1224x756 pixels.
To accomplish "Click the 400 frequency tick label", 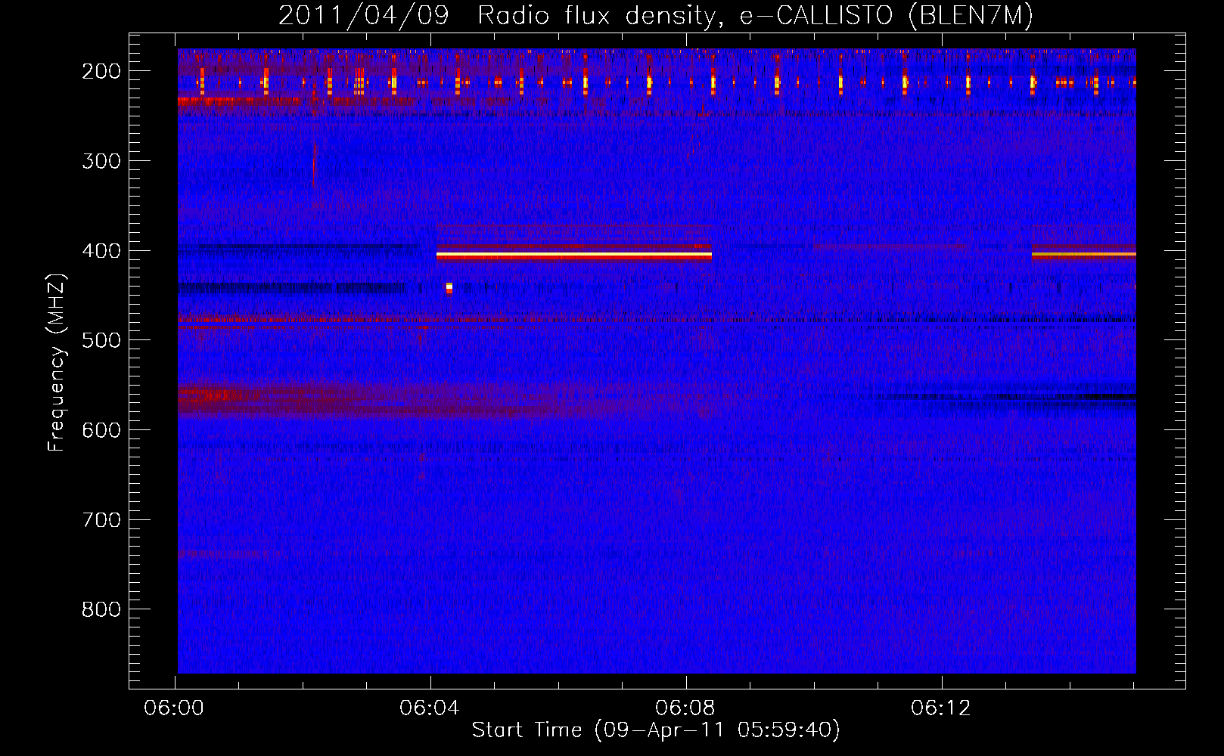I will click(x=101, y=251).
